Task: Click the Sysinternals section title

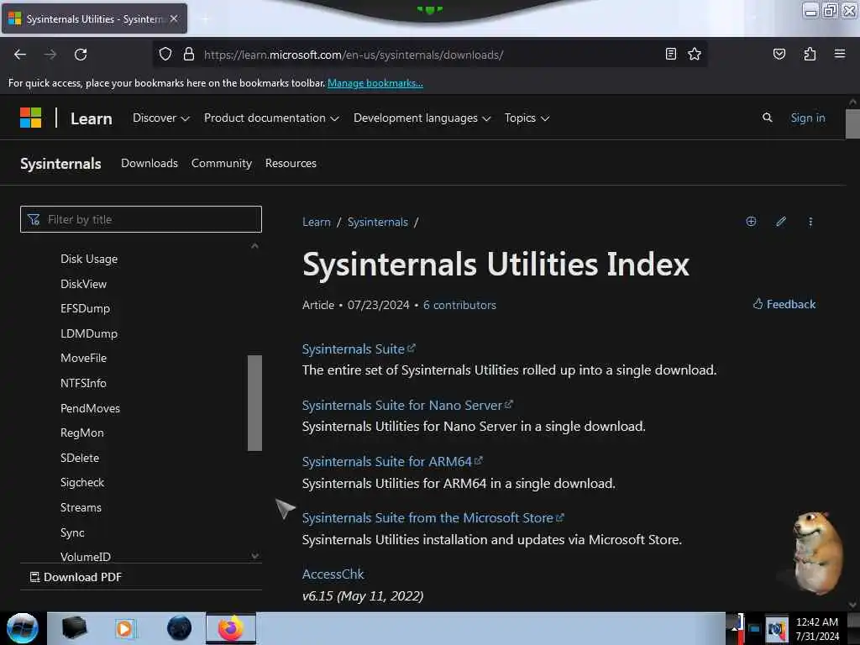Action: click(60, 164)
